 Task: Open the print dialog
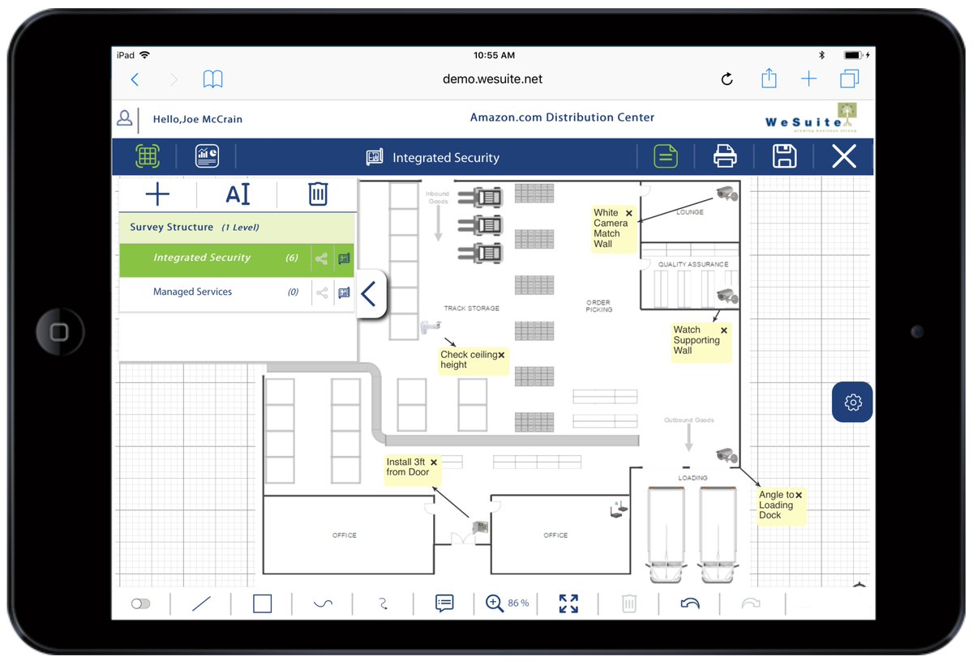724,156
